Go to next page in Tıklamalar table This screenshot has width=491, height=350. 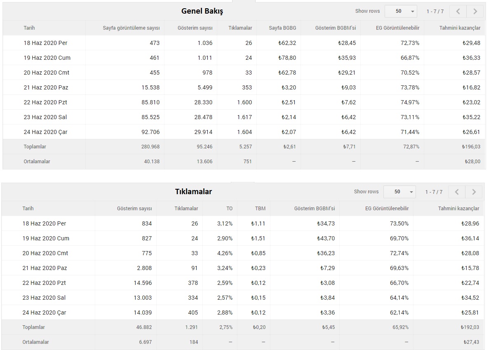pyautogui.click(x=474, y=192)
